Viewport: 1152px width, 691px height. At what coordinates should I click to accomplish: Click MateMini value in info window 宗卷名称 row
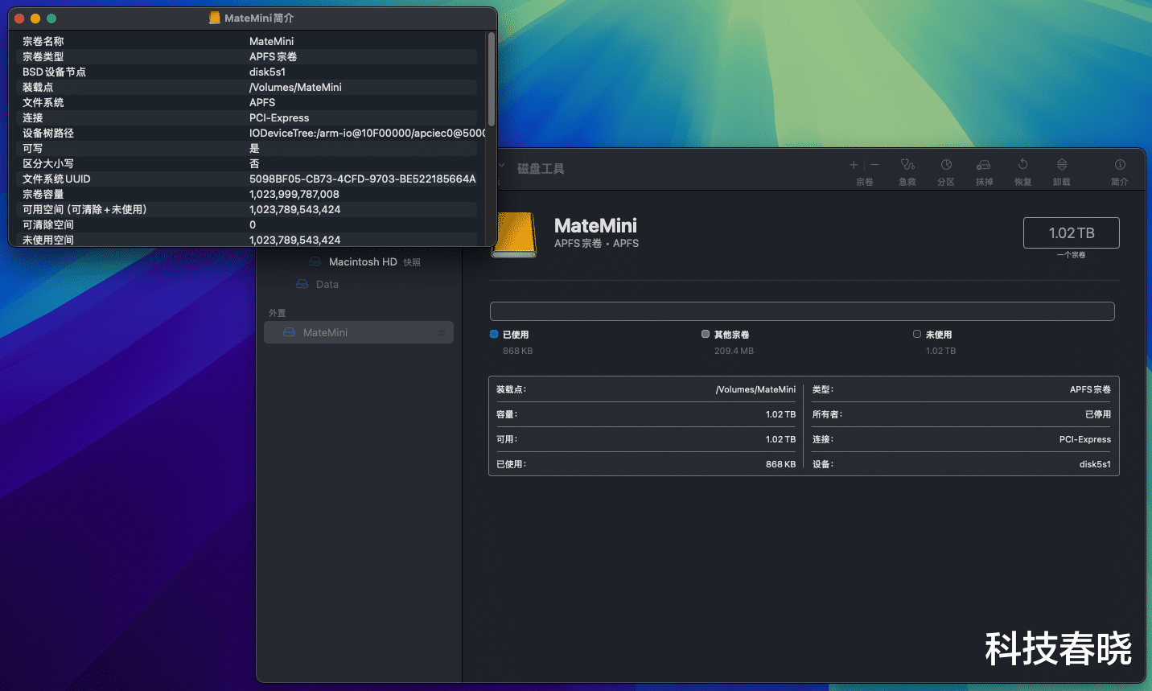[x=272, y=41]
